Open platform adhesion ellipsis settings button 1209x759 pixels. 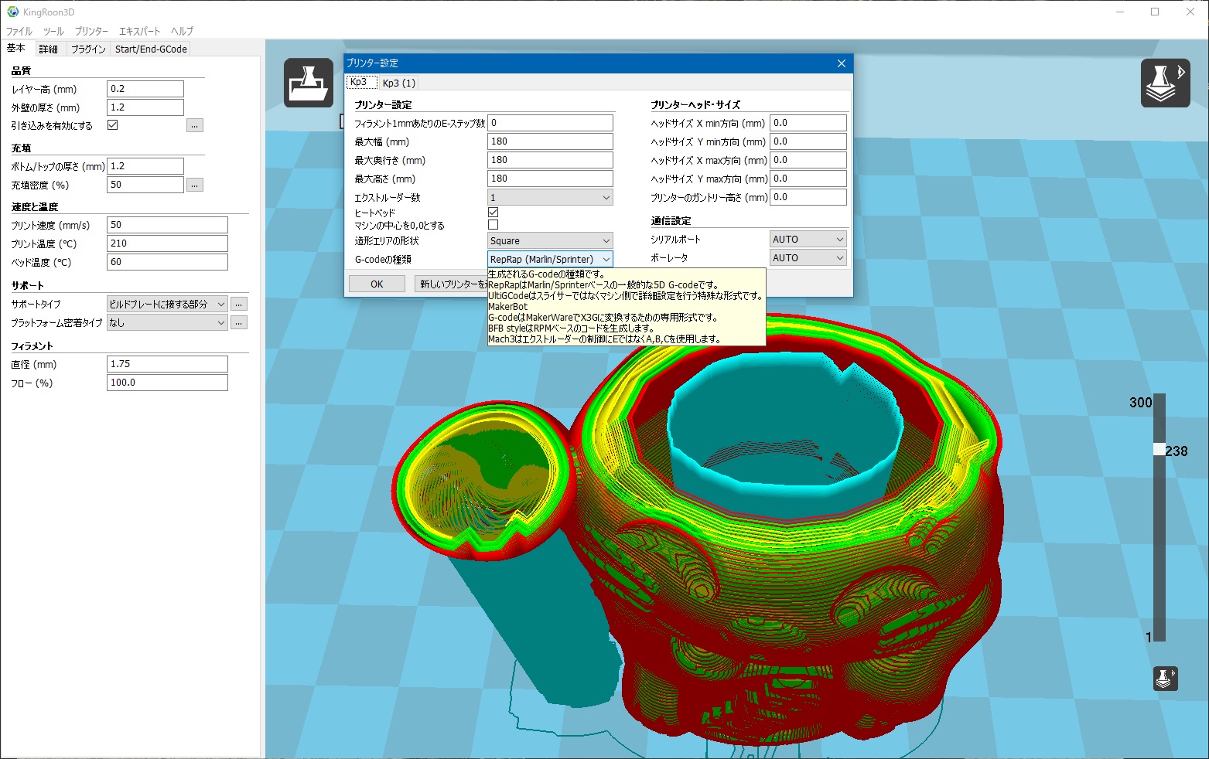[x=239, y=322]
